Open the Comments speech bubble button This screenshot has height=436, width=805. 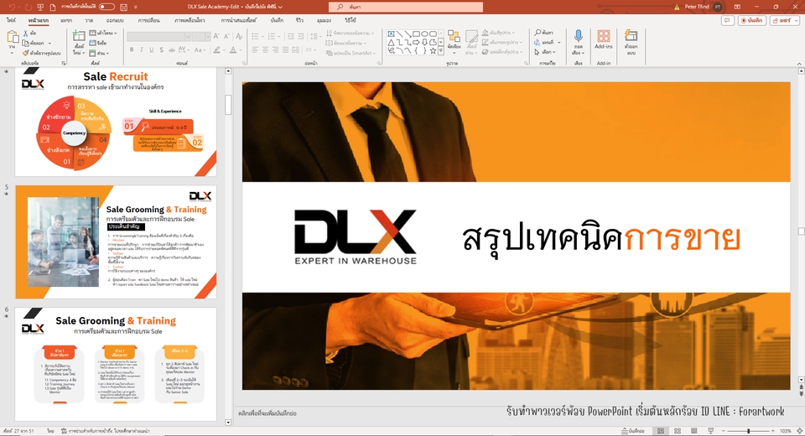pyautogui.click(x=727, y=20)
